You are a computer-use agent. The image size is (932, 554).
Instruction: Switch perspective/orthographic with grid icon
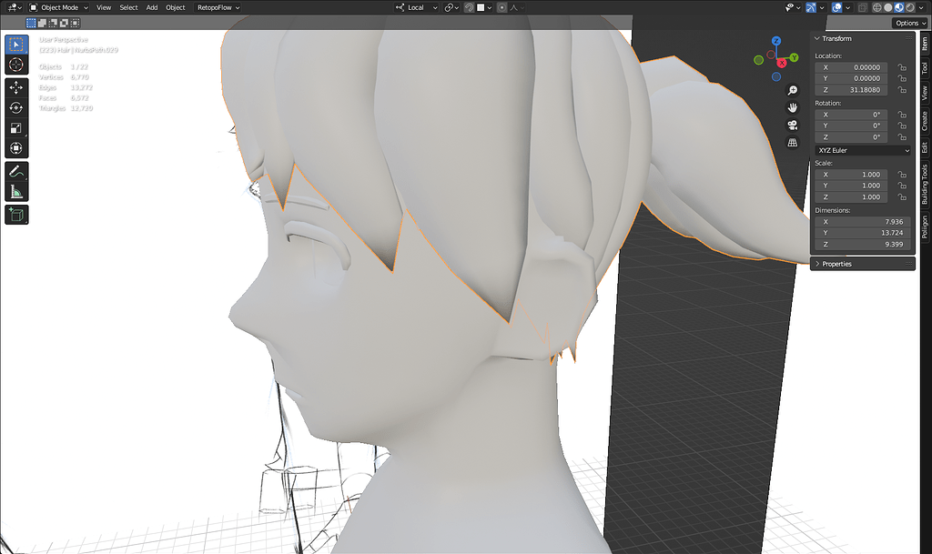(x=793, y=143)
